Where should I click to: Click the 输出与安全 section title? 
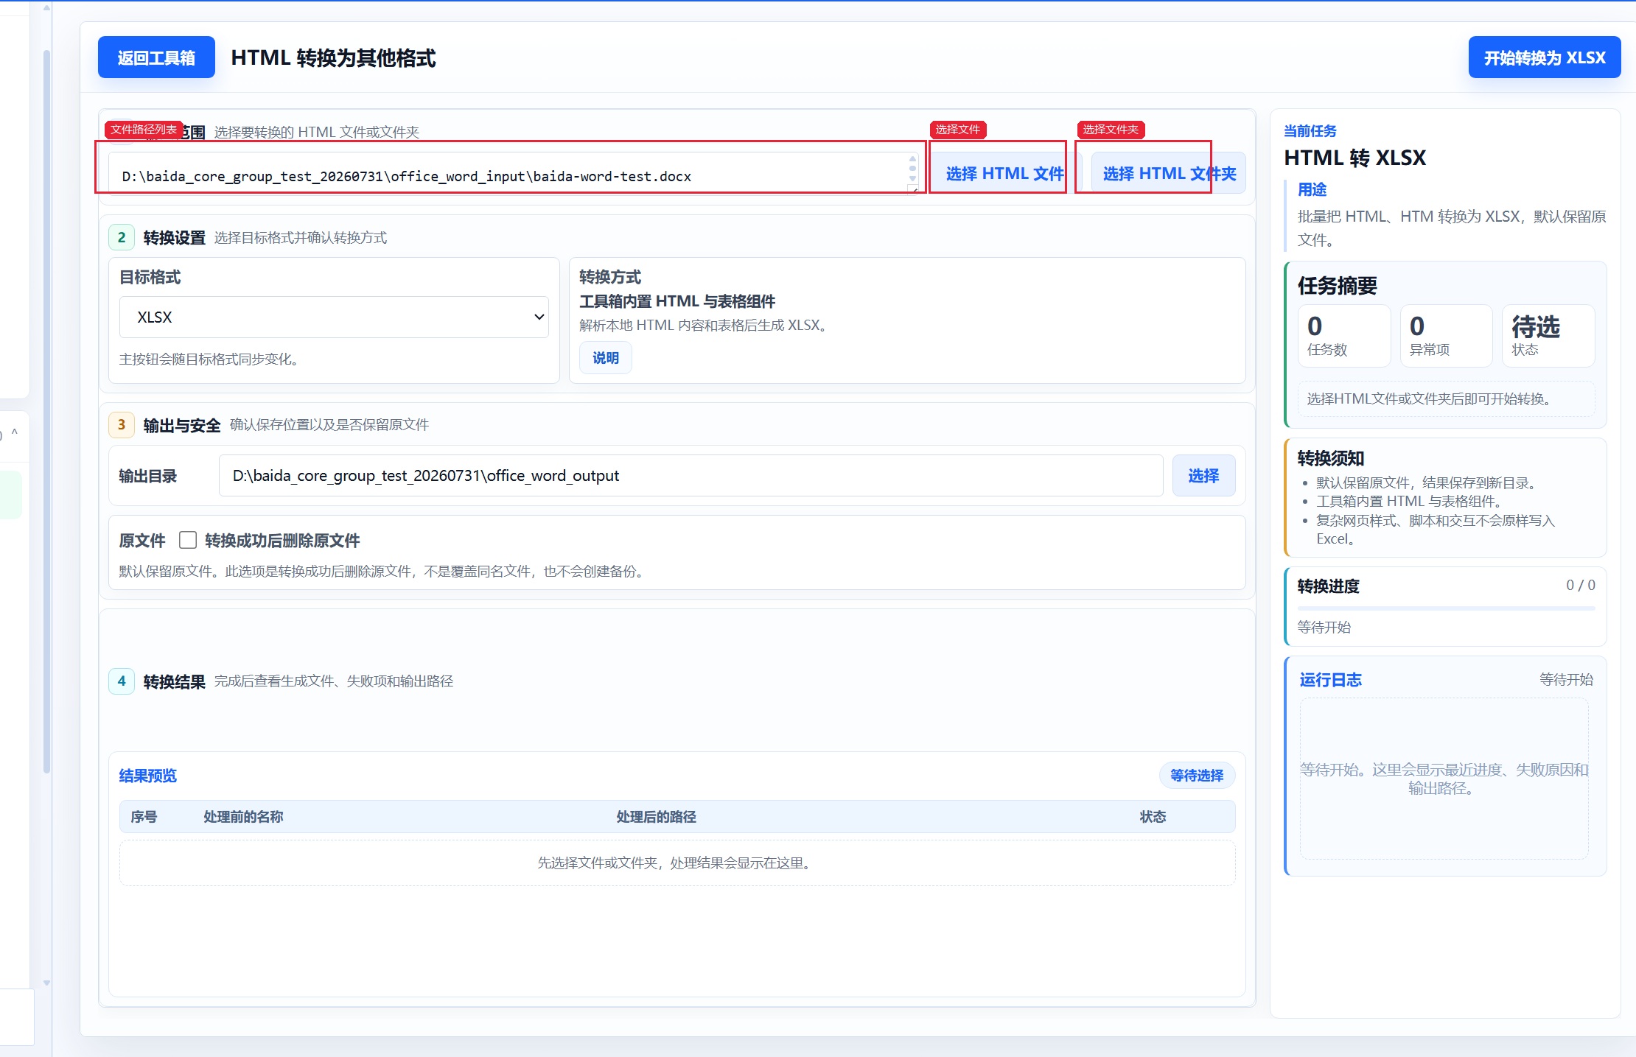pos(182,425)
